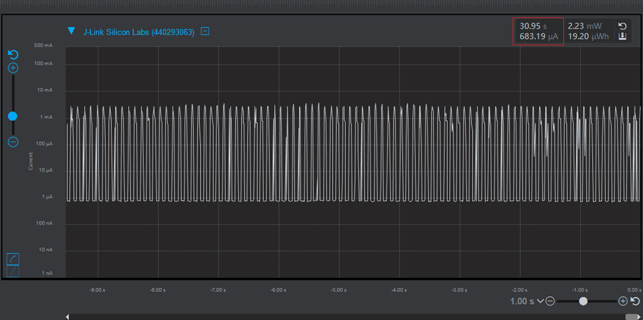This screenshot has width=643, height=320.
Task: Click the 10 mA axis label
Action: pos(45,90)
